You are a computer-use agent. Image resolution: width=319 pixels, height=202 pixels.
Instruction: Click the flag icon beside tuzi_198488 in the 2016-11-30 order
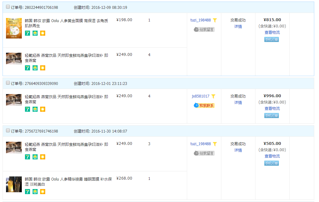(215, 144)
